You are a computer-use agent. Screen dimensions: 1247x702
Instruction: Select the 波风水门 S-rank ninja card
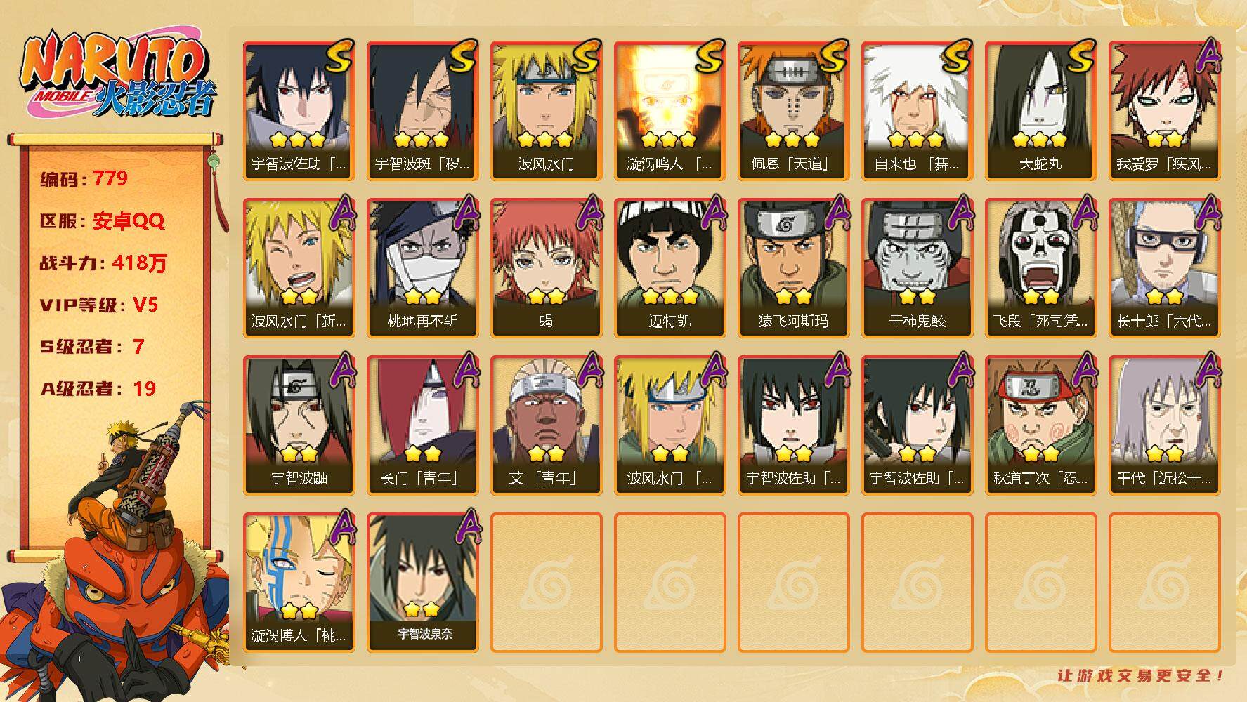[546, 111]
